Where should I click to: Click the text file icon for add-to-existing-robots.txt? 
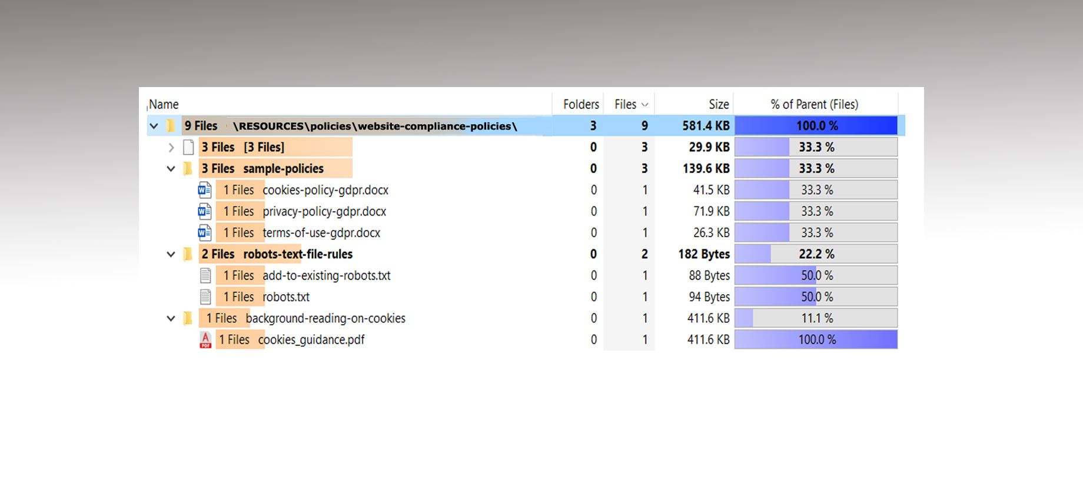click(205, 275)
